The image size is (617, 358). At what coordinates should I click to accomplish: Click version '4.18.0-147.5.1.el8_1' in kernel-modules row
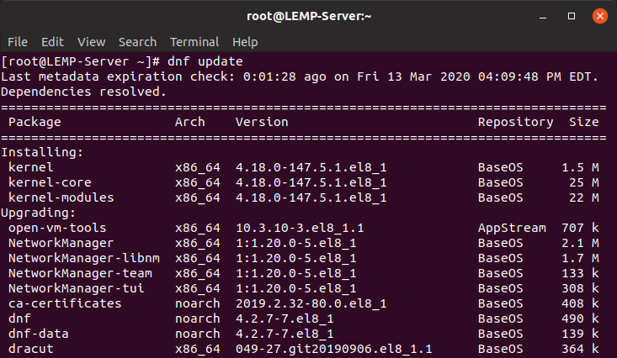311,197
